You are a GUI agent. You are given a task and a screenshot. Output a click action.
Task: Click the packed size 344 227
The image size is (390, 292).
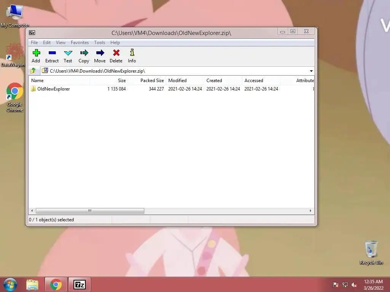156,89
